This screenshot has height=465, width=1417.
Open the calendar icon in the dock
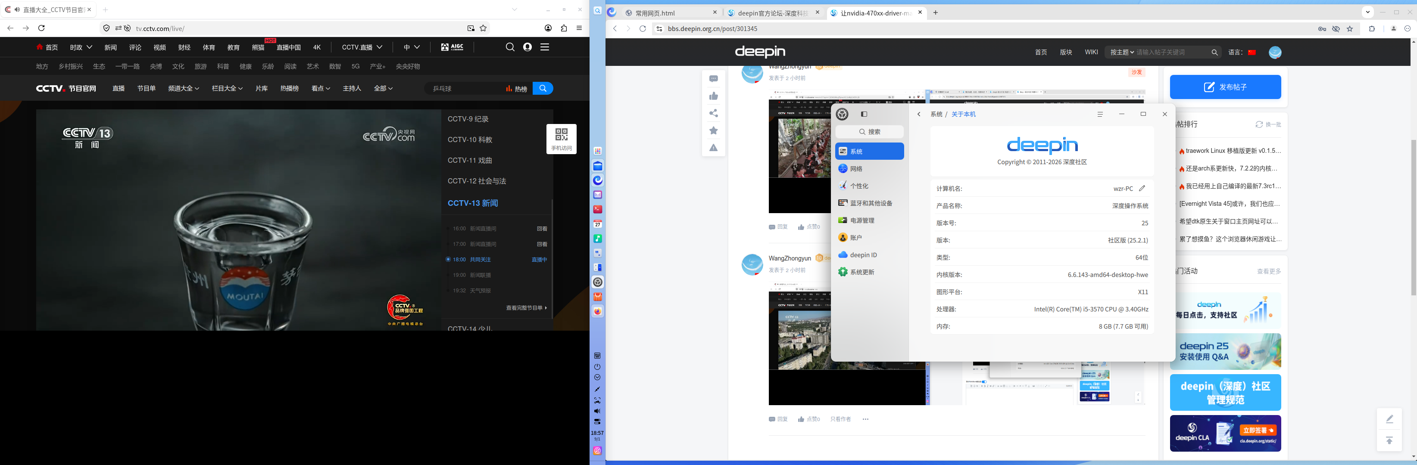click(x=597, y=224)
